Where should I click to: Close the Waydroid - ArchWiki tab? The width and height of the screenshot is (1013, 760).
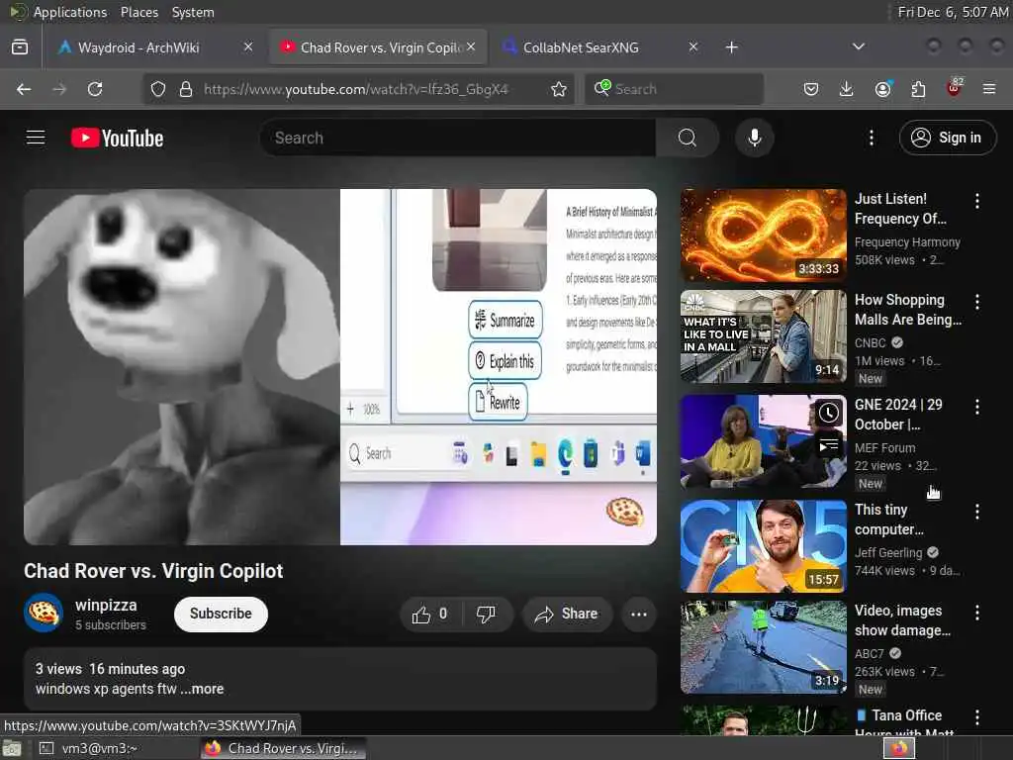[x=248, y=47]
